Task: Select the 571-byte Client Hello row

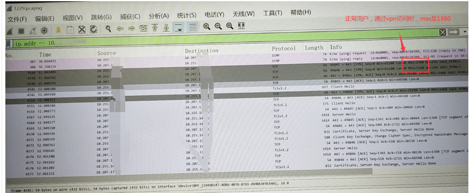Action: 343,103
